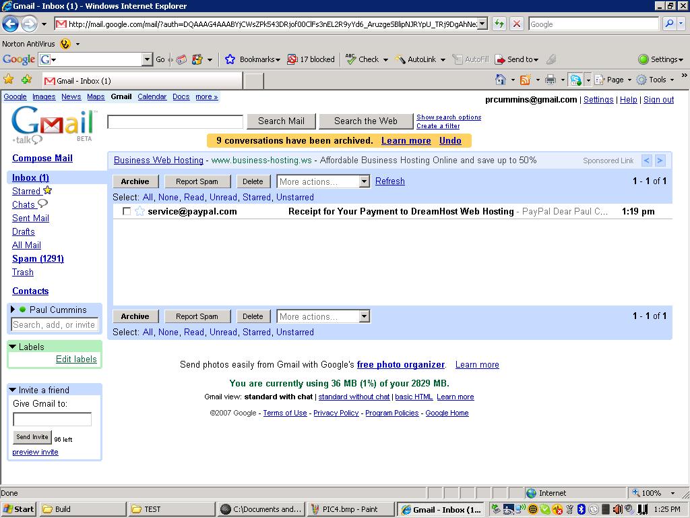Viewport: 690px width, 518px height.
Task: Collapse the Labels section triangle
Action: (x=13, y=347)
